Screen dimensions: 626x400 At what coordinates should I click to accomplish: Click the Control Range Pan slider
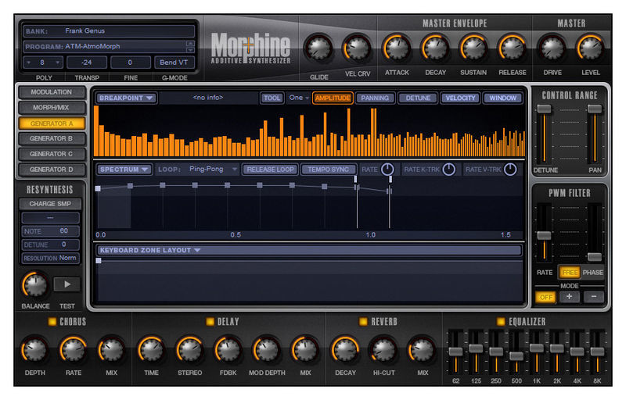pos(595,109)
